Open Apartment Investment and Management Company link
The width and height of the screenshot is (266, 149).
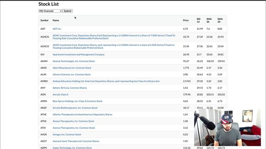[79, 55]
